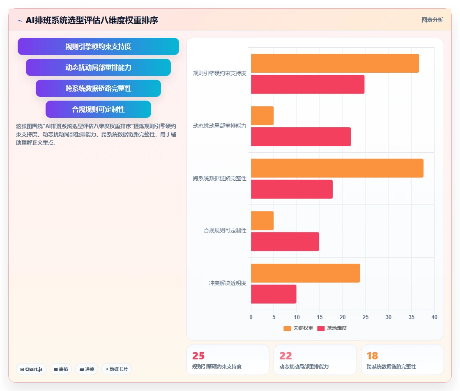This screenshot has width=460, height=391.
Task: Select the 跨系统数据链路完整性 gradient pill
Action: click(x=98, y=88)
